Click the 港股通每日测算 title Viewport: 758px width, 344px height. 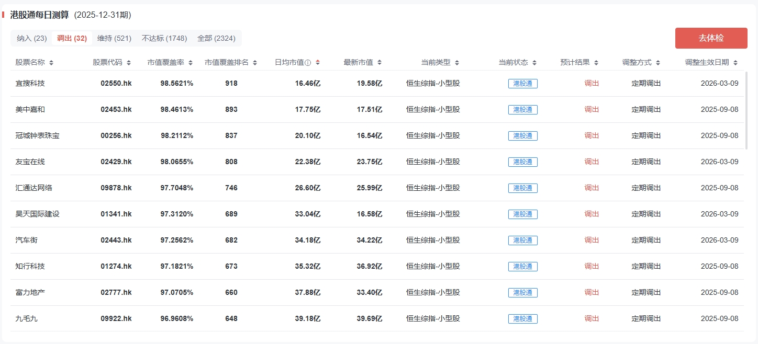pyautogui.click(x=39, y=15)
